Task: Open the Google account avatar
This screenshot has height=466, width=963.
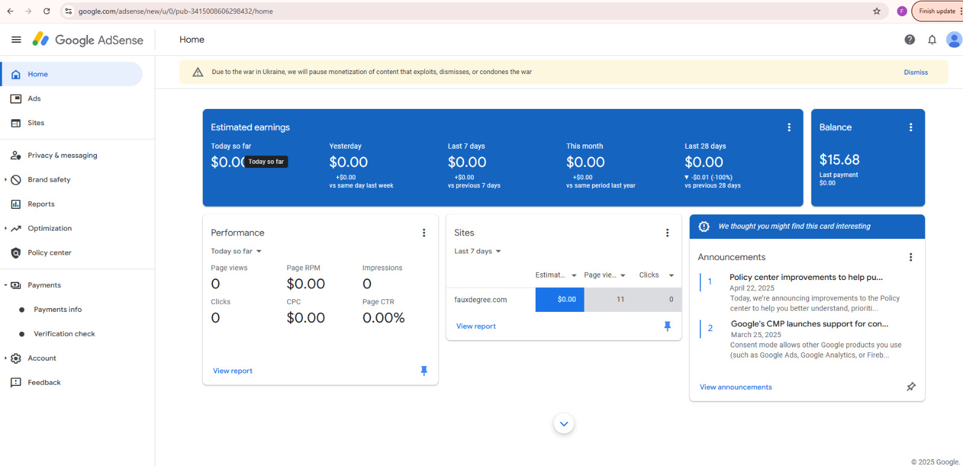Action: (954, 40)
